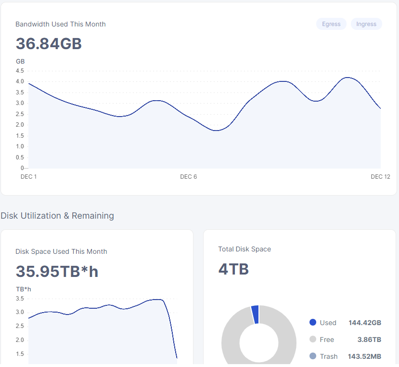399x367 pixels.
Task: Click the blue Used legend dot
Action: point(313,323)
